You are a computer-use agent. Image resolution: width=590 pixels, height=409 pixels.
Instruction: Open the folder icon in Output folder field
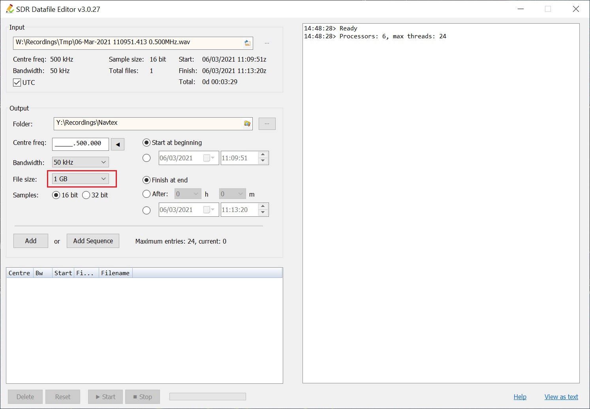point(247,124)
